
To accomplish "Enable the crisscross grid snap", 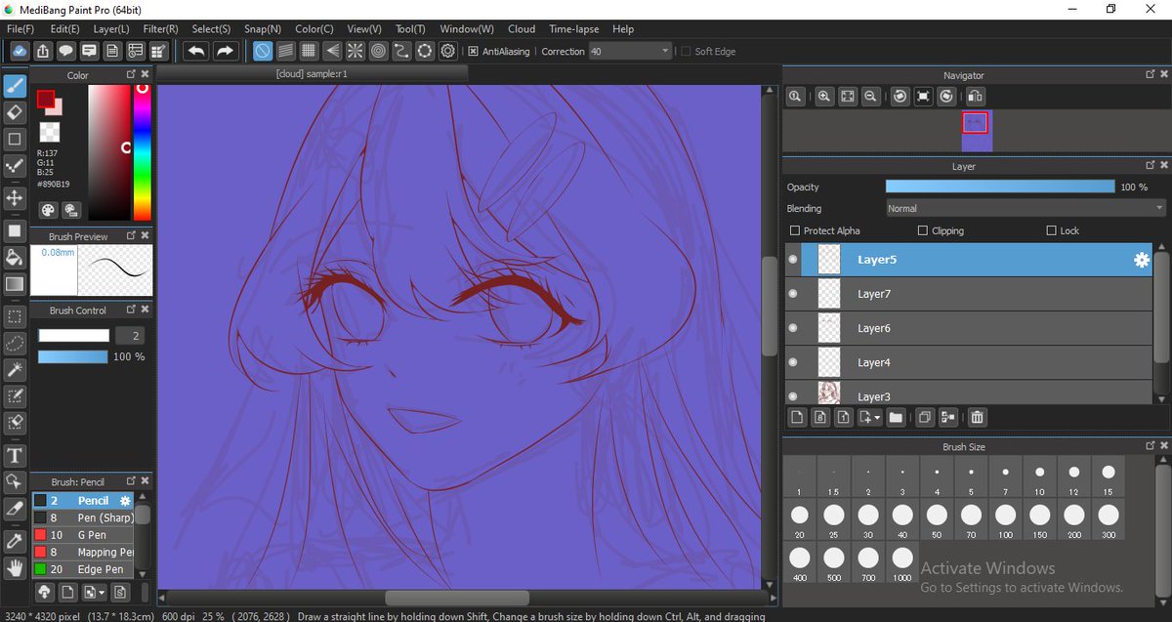I will 309,51.
